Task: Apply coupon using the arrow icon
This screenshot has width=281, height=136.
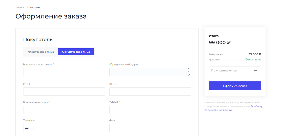Action: tap(255, 71)
